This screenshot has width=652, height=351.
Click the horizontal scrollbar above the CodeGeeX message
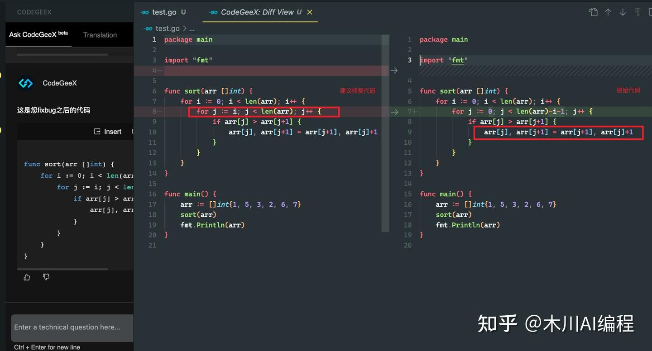62,55
